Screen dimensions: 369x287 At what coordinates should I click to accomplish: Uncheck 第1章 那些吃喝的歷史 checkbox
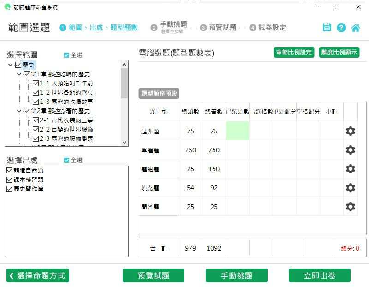point(27,74)
